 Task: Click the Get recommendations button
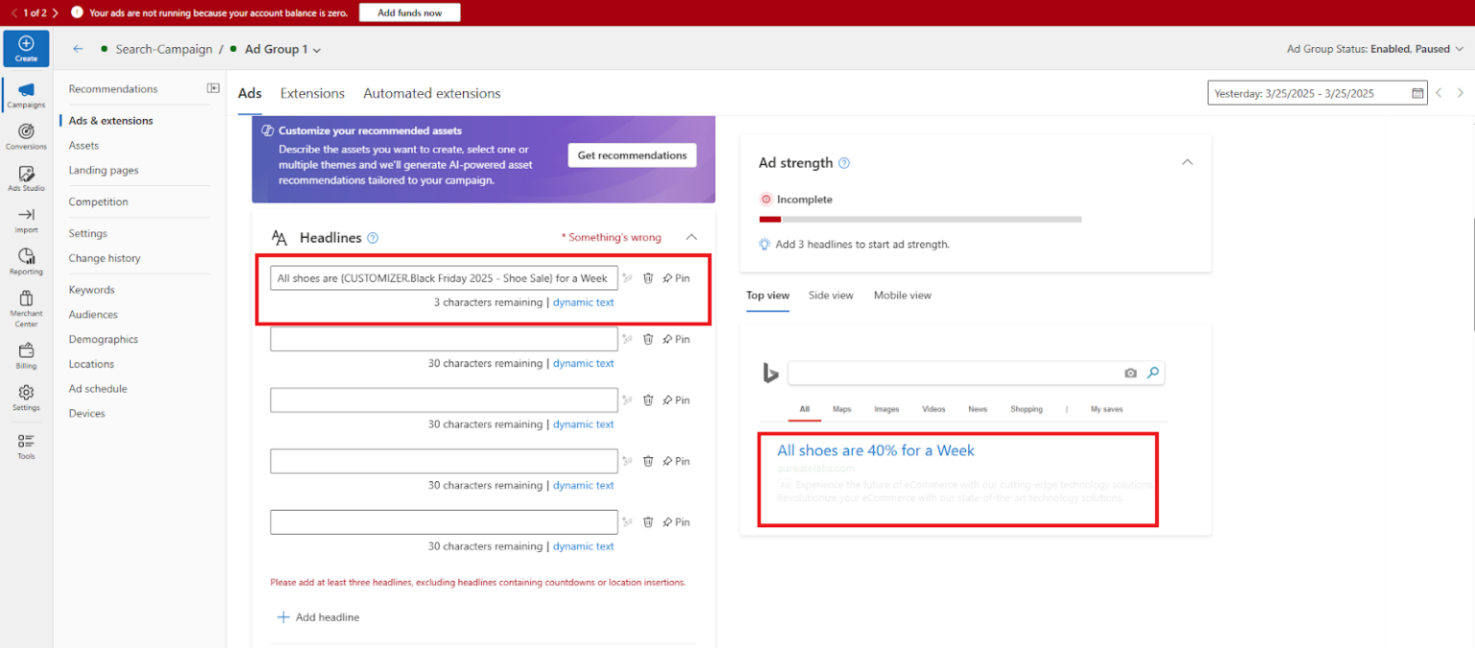click(632, 155)
